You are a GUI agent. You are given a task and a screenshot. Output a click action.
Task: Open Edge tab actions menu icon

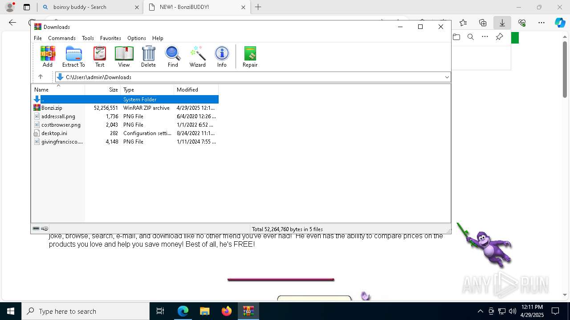(x=27, y=7)
